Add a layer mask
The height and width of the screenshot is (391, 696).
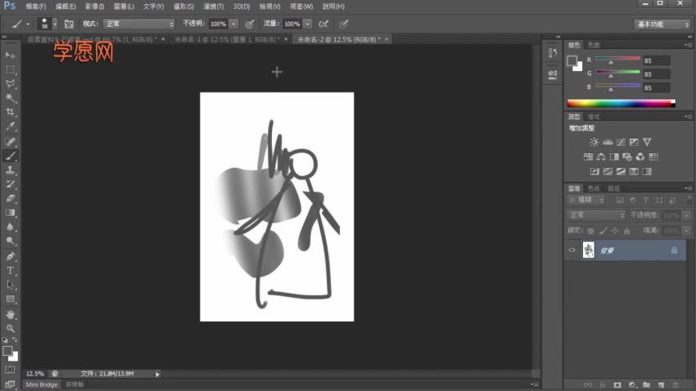point(617,384)
